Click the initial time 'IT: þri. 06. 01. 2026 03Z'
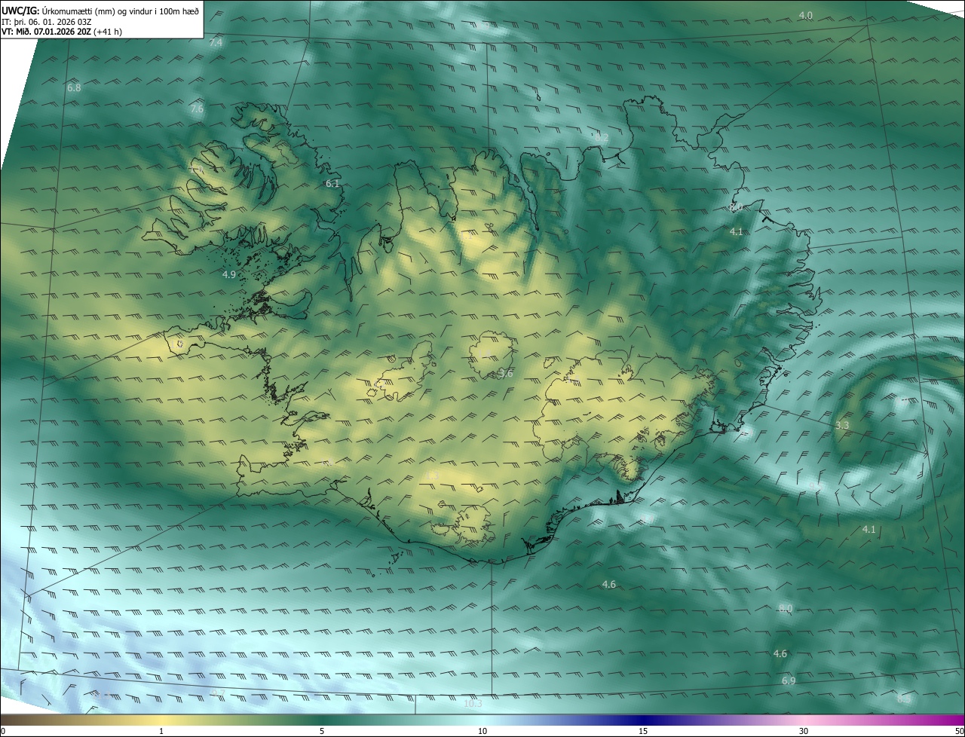 46,22
